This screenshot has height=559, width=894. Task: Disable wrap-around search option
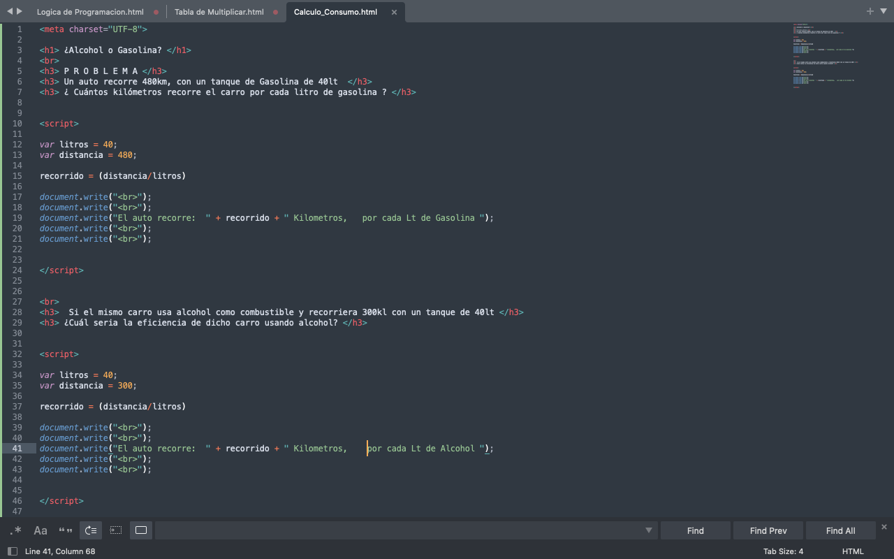pyautogui.click(x=91, y=530)
